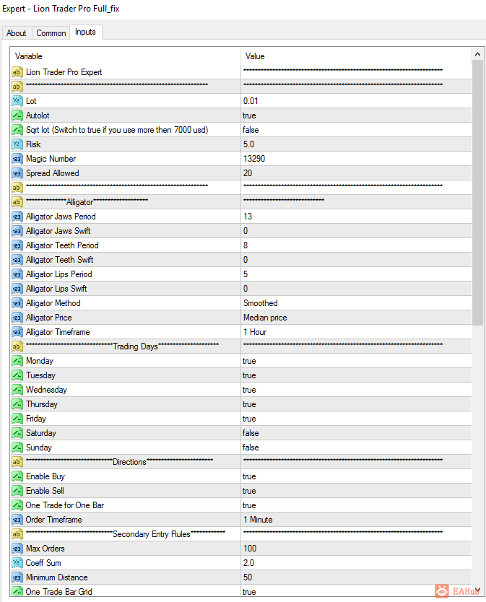Click the Magic Number integer icon
Viewport: 486px width, 602px height.
pyautogui.click(x=17, y=159)
